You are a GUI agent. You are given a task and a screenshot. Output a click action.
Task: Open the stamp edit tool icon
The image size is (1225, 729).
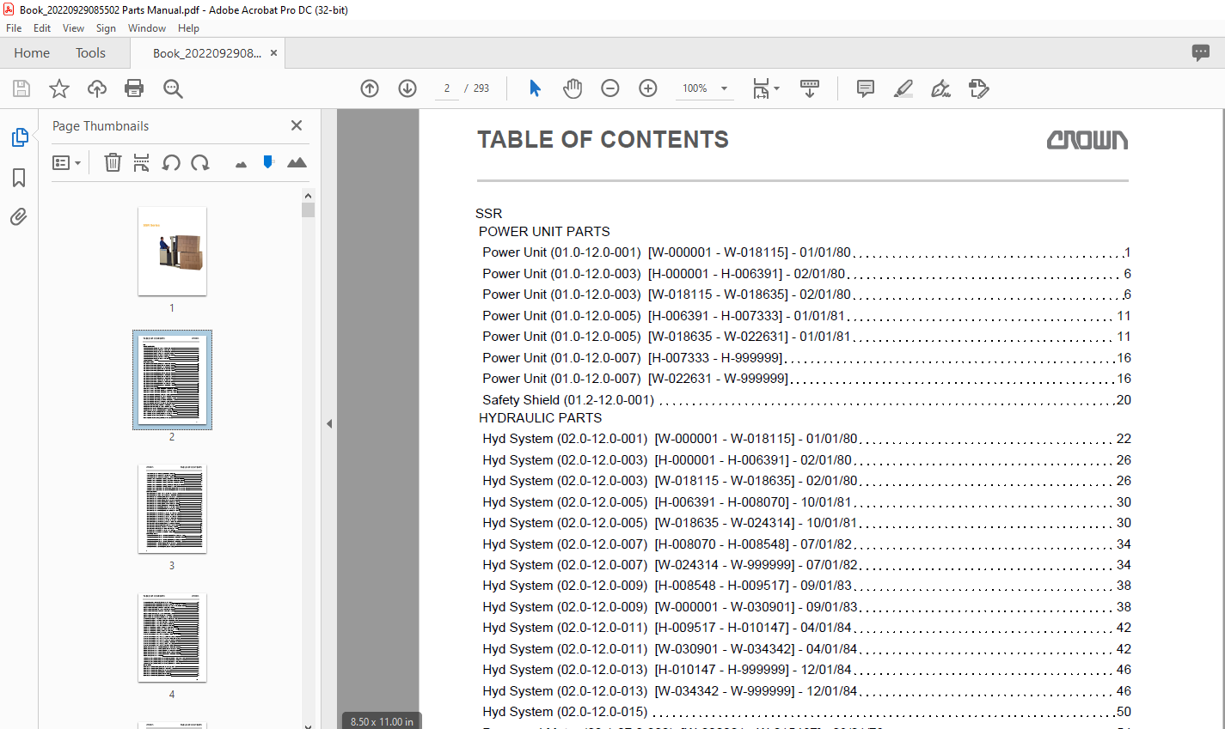click(978, 88)
